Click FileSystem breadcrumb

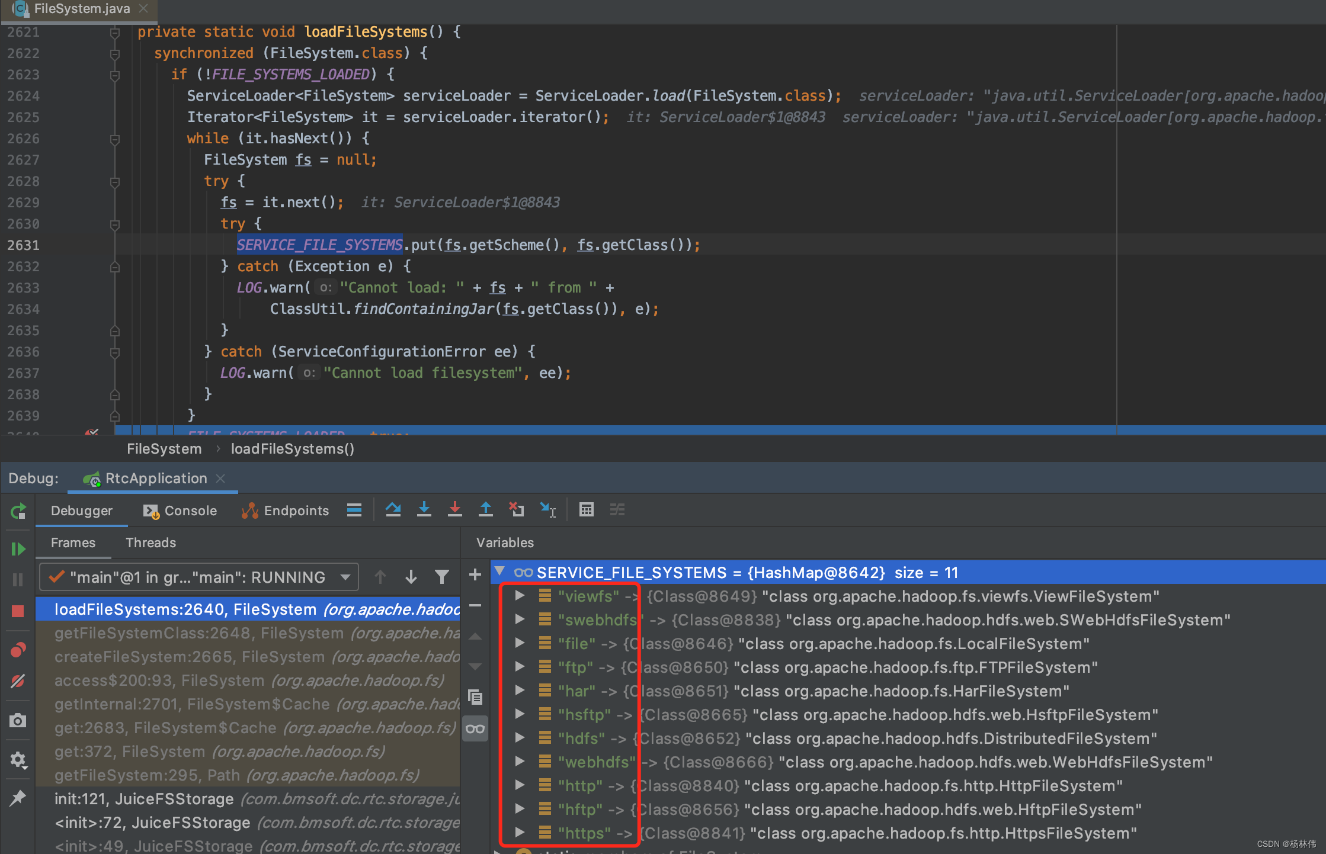tap(164, 449)
